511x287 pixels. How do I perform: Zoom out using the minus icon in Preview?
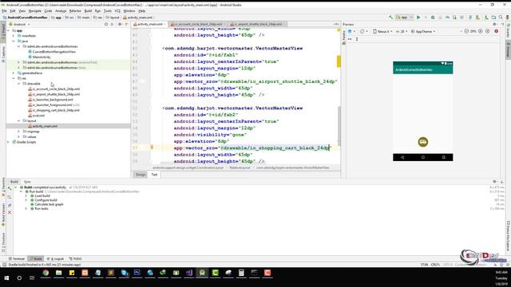[466, 31]
